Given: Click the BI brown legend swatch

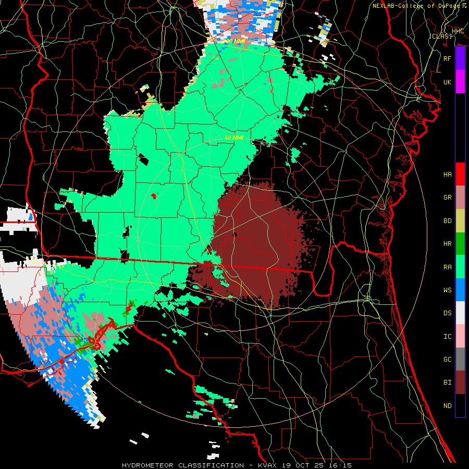Looking at the screenshot, I should pyautogui.click(x=460, y=382).
